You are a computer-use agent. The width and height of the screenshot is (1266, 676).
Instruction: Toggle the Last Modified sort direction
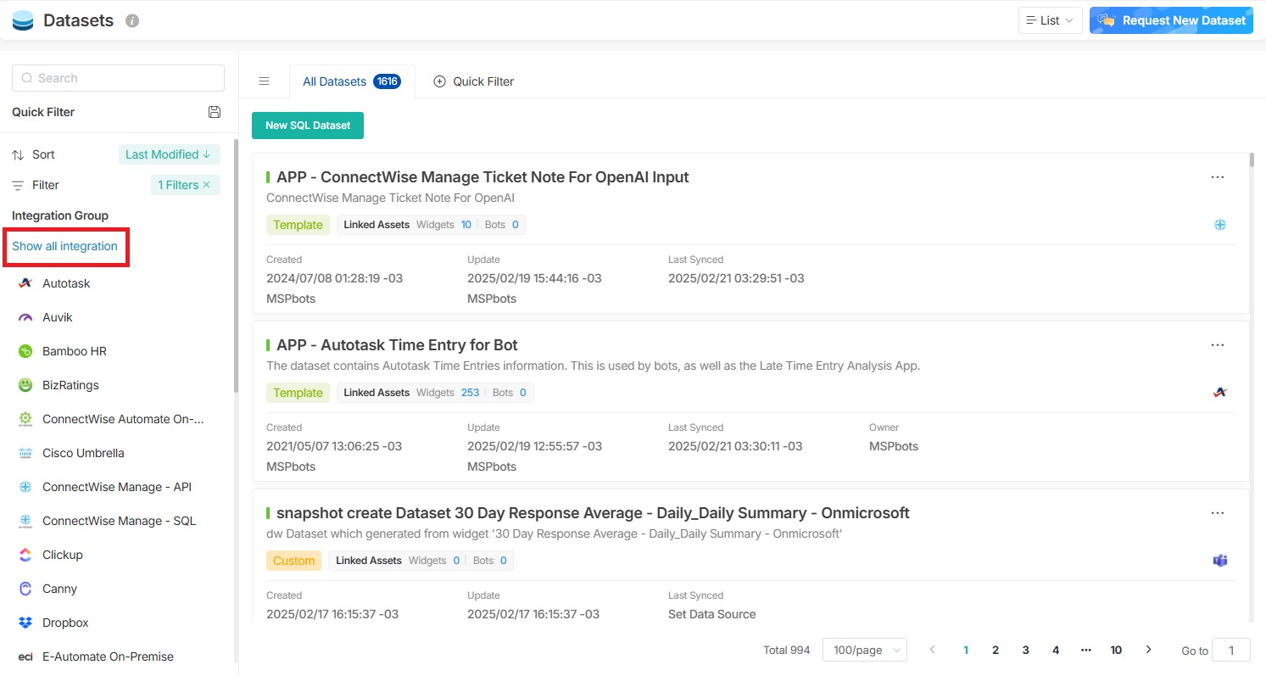pyautogui.click(x=169, y=154)
